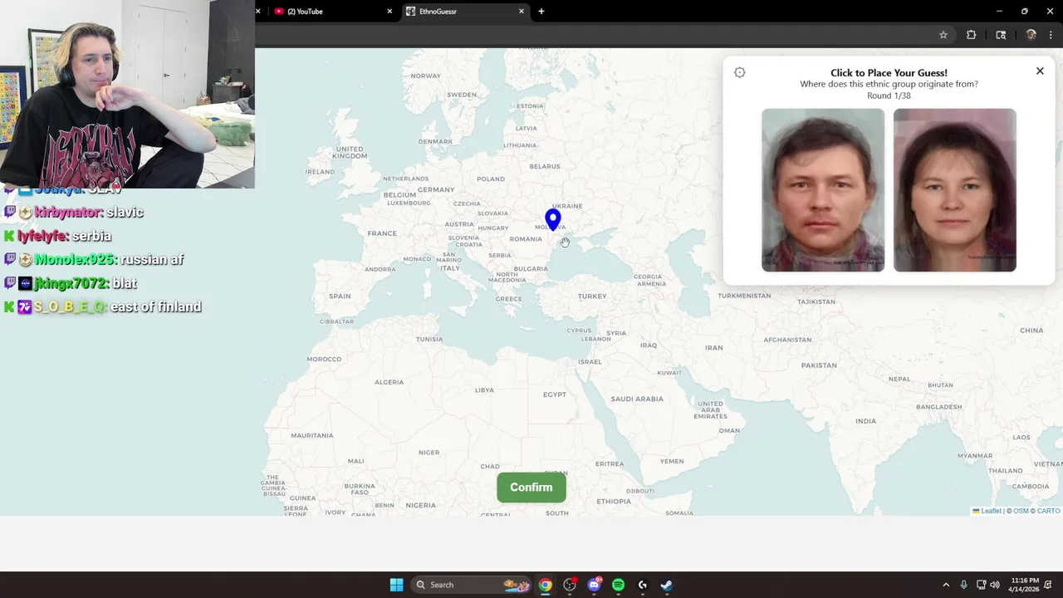Click Turkey on the map

click(592, 297)
